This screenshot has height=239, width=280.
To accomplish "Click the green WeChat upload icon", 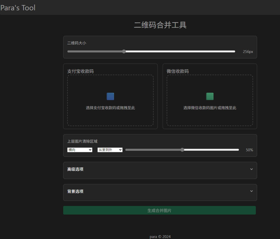I will pyautogui.click(x=210, y=96).
